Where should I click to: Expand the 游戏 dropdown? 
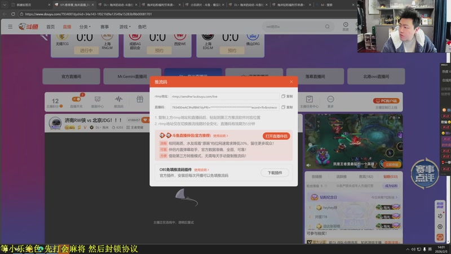point(125,27)
